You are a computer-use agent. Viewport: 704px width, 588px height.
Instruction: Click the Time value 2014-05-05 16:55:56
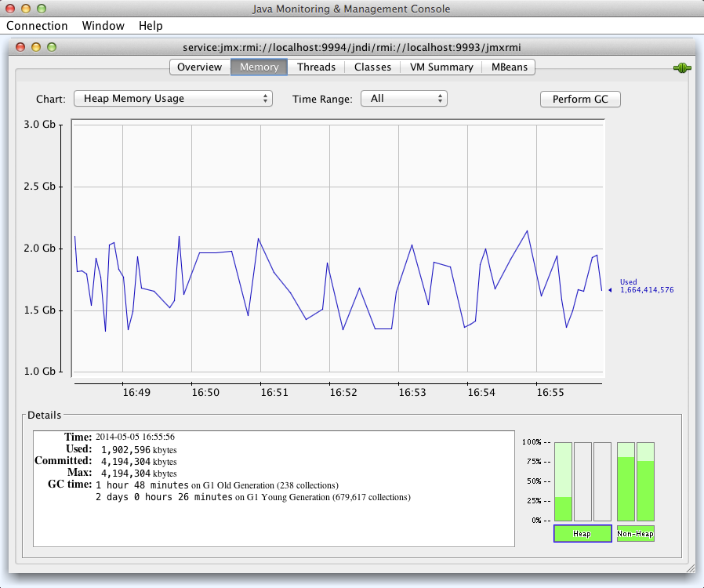pyautogui.click(x=135, y=437)
